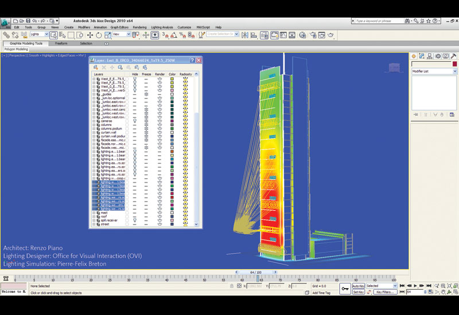
Task: Toggle Radiosity for cameras layer
Action: tap(185, 121)
